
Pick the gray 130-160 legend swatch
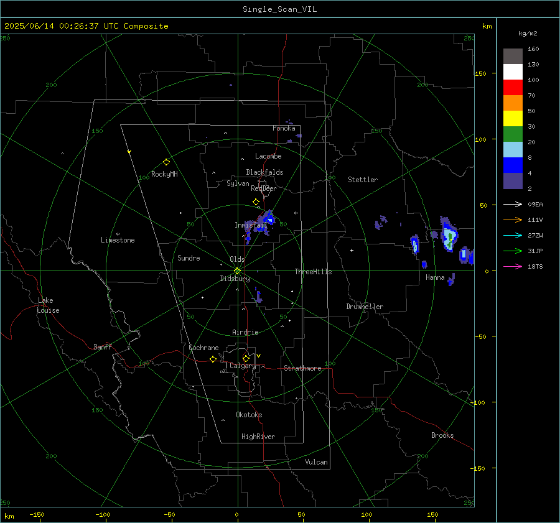(513, 57)
